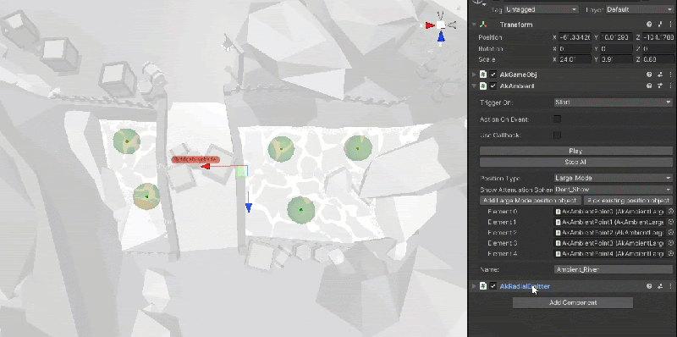Disable the AkGameObj component checkbox
The image size is (677, 337).
click(493, 75)
